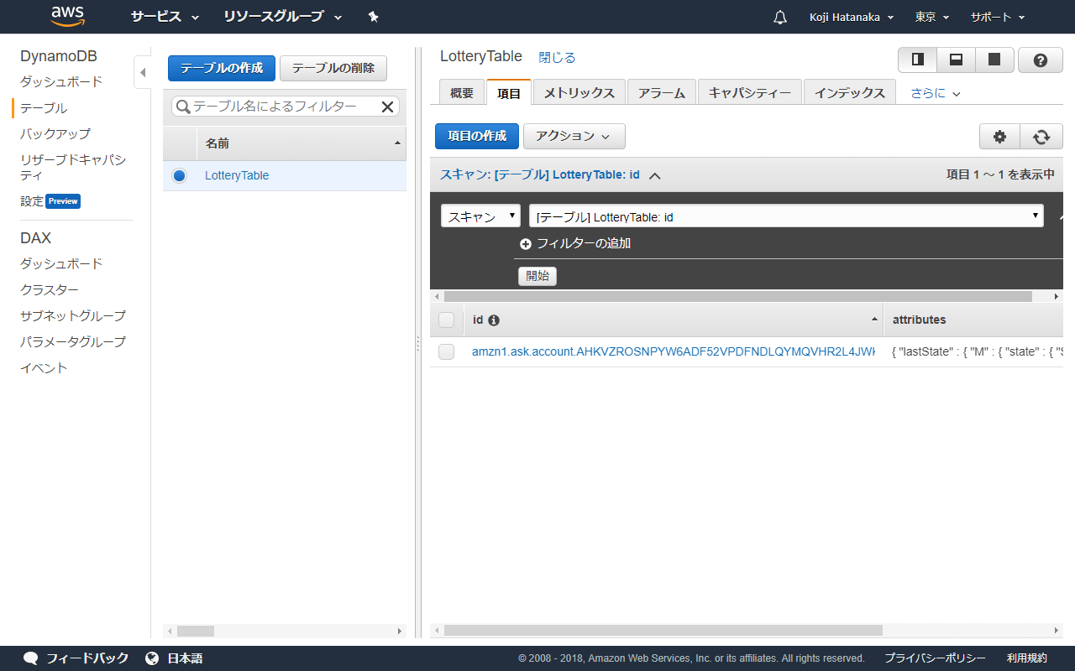Open the イベント sidebar item
Screen dimensions: 1075x671
pos(44,368)
